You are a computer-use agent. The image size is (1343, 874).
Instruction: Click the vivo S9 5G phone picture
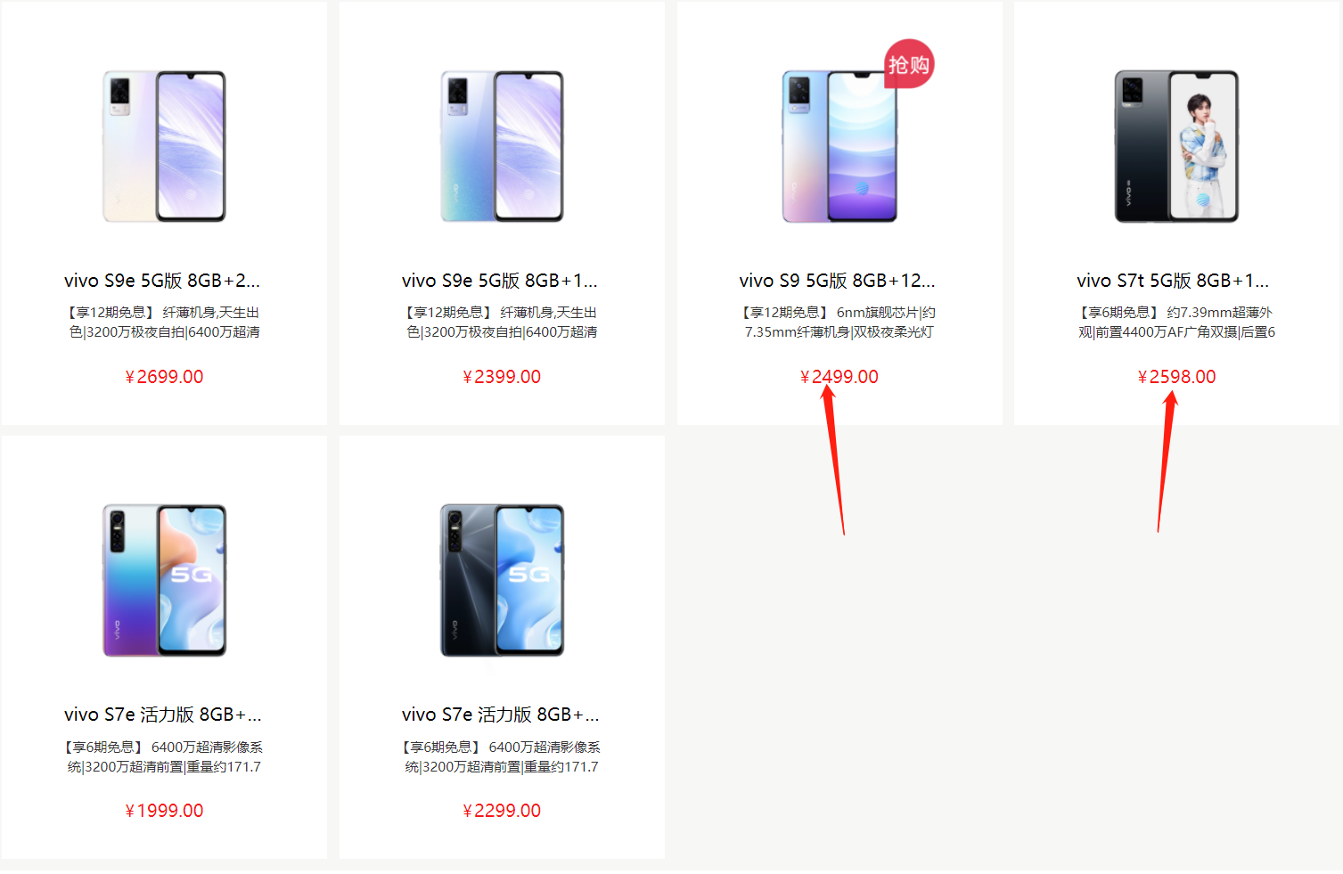839,146
